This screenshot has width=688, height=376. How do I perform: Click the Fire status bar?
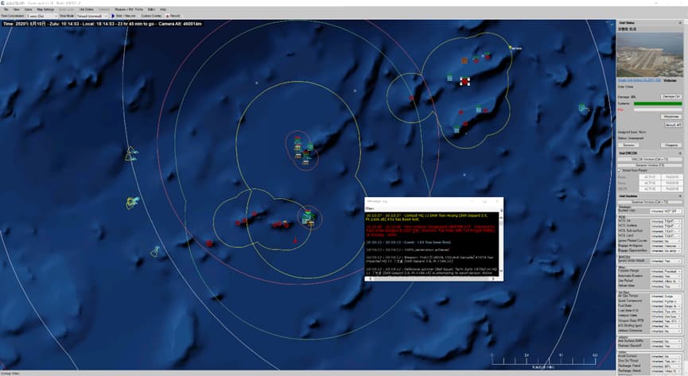[658, 110]
